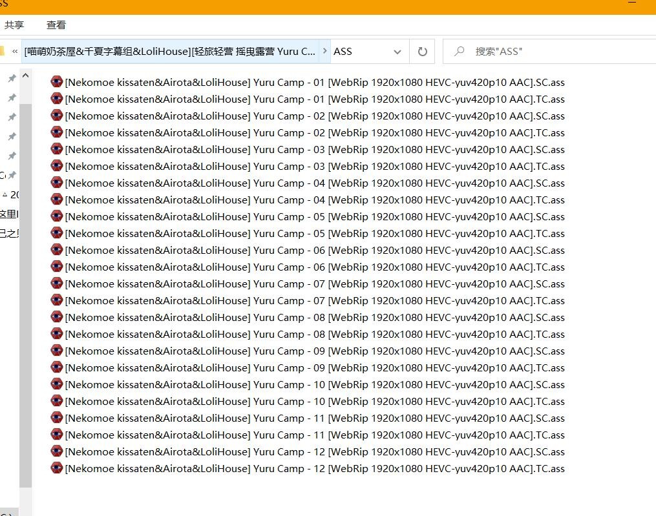
Task: Click the icon of Yuru Camp 01 SC.ass file
Action: [x=57, y=82]
